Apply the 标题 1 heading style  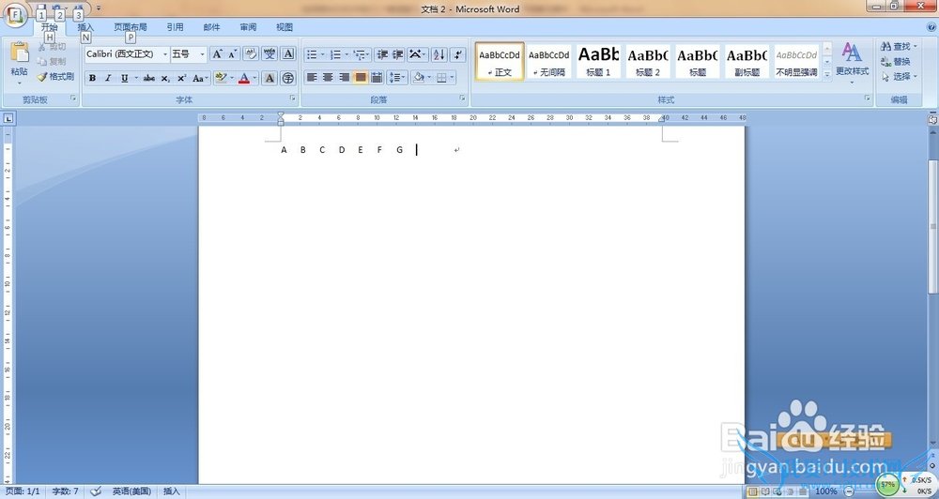click(598, 61)
